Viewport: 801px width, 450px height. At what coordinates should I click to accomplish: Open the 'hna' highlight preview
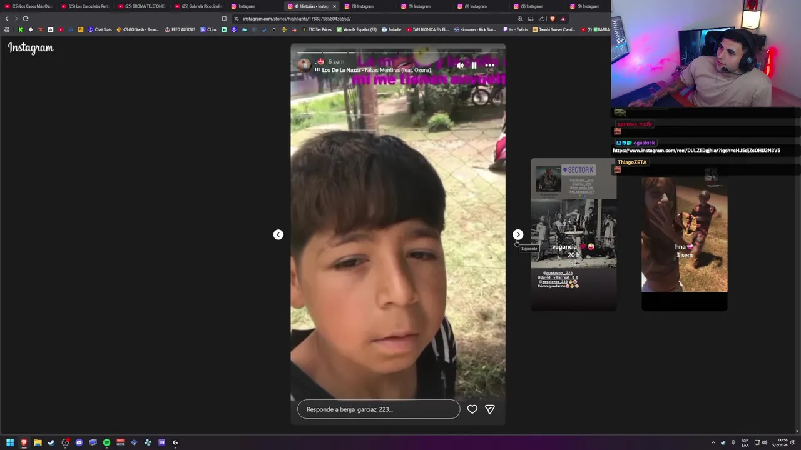685,234
